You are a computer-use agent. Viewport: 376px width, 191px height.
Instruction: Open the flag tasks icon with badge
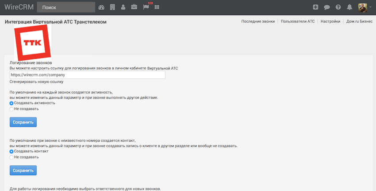coord(146,7)
